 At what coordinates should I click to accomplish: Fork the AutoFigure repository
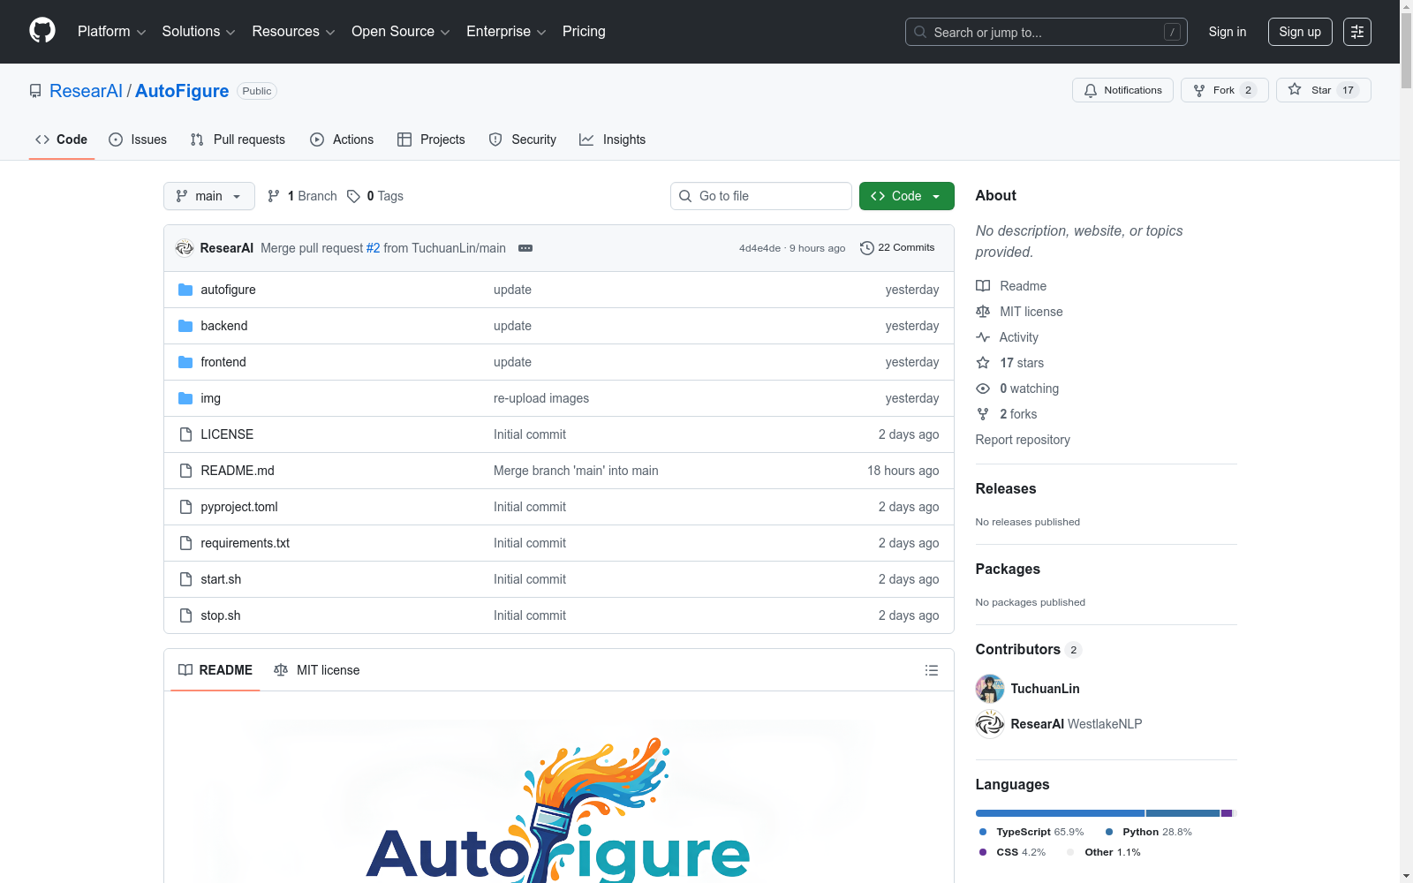coord(1224,90)
